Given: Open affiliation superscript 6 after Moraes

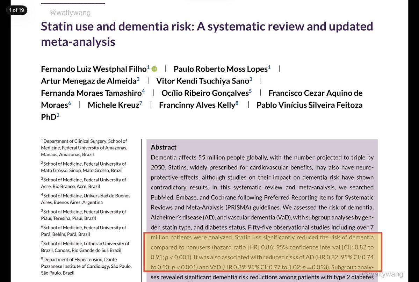Looking at the screenshot, I should pyautogui.click(x=70, y=103).
